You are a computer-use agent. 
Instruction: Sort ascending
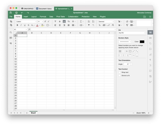[89, 22]
